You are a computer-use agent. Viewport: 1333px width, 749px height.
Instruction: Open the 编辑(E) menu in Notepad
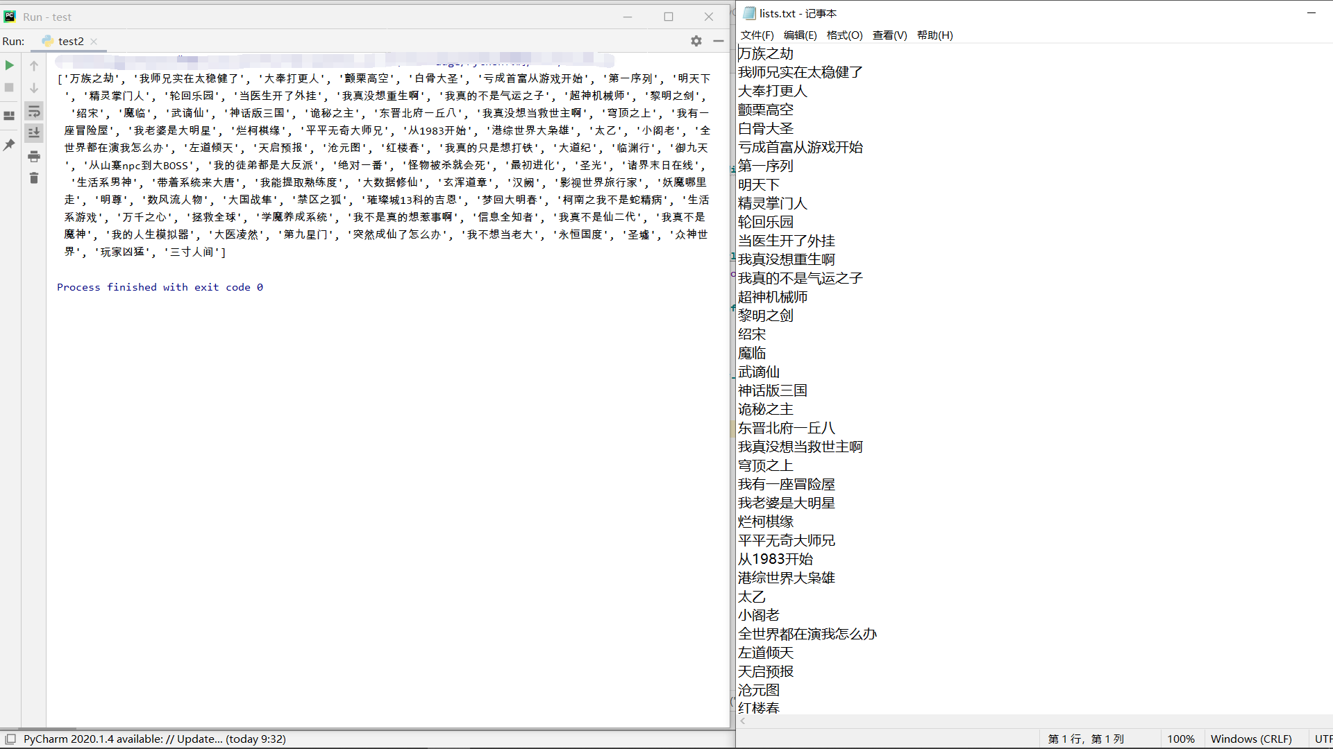[x=800, y=35]
